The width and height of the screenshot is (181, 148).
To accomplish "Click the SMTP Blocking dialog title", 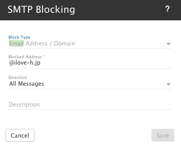I will coord(41,10).
